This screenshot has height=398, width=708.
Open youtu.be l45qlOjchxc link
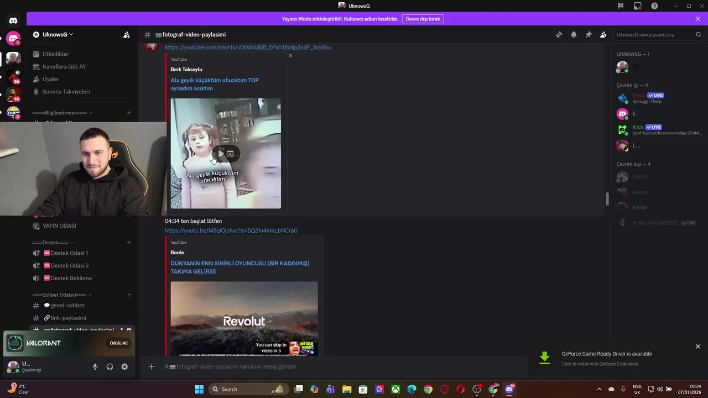point(231,231)
